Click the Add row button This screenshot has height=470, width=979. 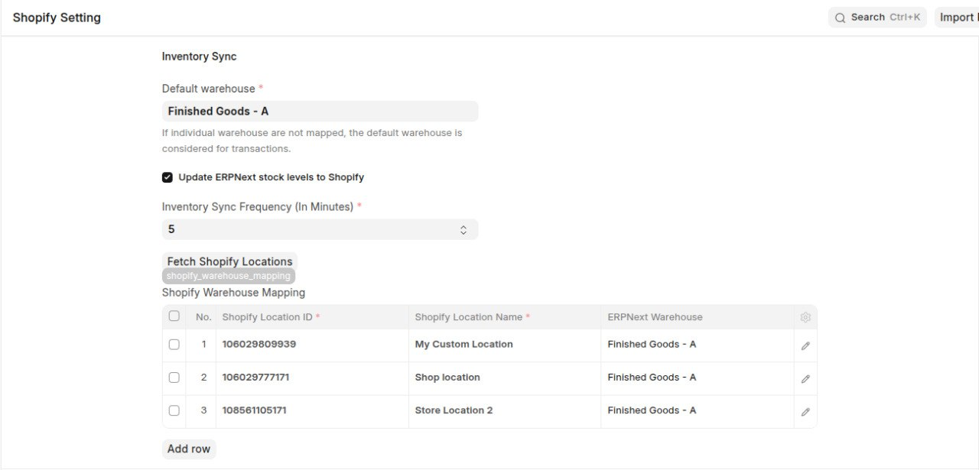[x=189, y=449]
